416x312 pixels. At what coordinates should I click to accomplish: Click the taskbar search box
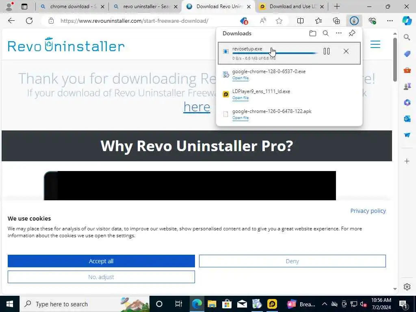(84, 304)
